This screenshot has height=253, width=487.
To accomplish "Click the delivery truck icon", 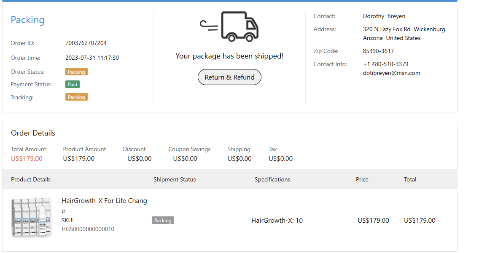I will (230, 27).
